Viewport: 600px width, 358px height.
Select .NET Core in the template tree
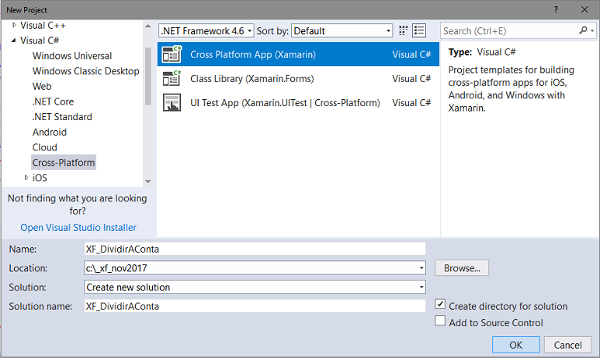point(54,102)
